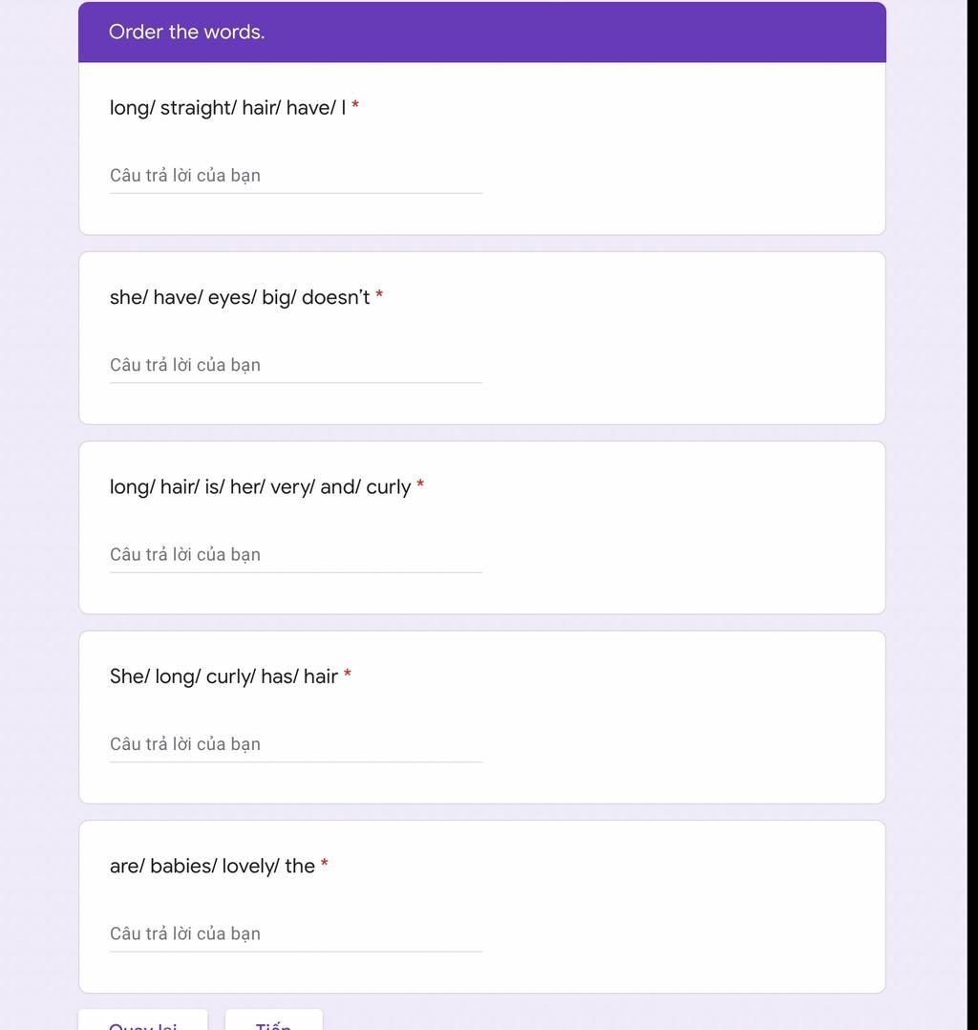Select the answer field for 'long/ hair/ is/ her/ very/ and/ curly'

295,555
